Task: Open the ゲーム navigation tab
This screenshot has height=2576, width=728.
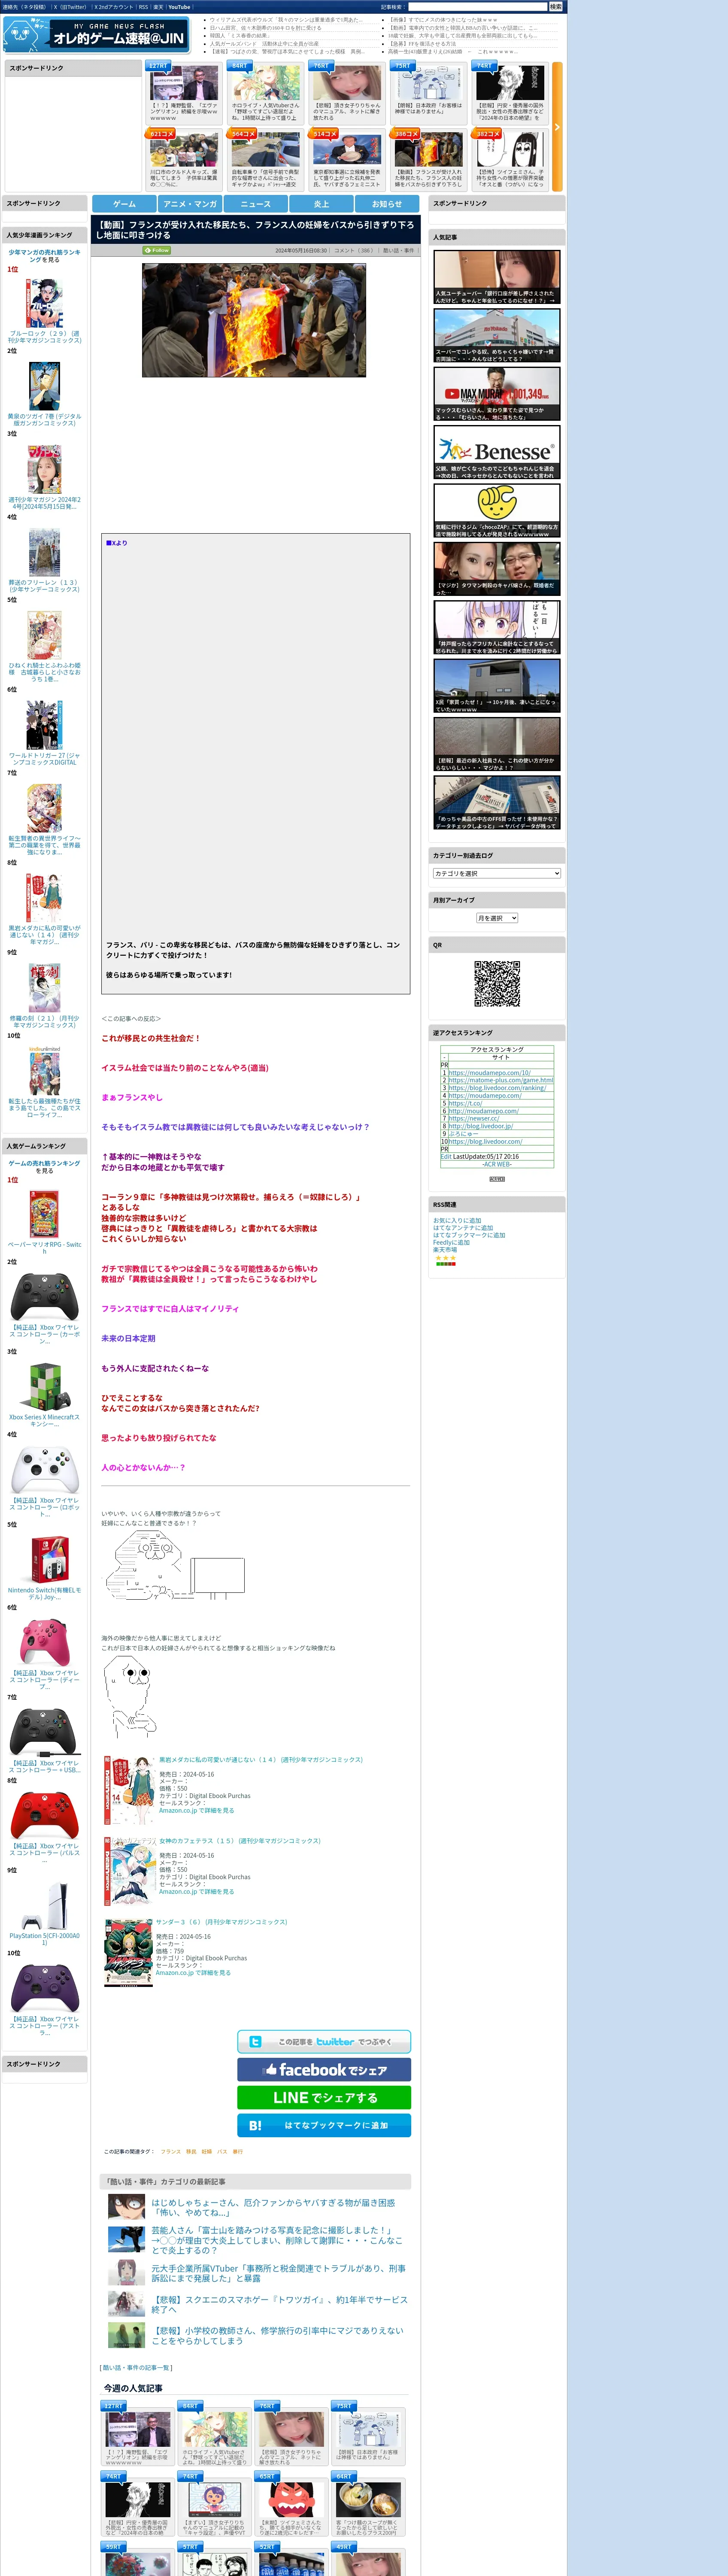Action: point(124,204)
